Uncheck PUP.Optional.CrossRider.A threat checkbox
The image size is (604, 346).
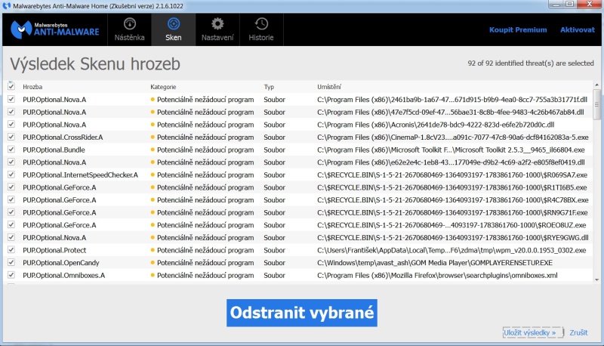click(x=11, y=137)
